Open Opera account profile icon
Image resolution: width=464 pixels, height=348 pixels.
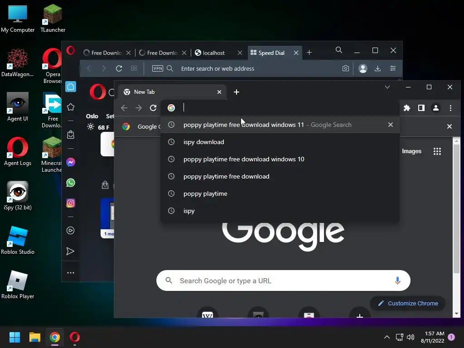[363, 68]
